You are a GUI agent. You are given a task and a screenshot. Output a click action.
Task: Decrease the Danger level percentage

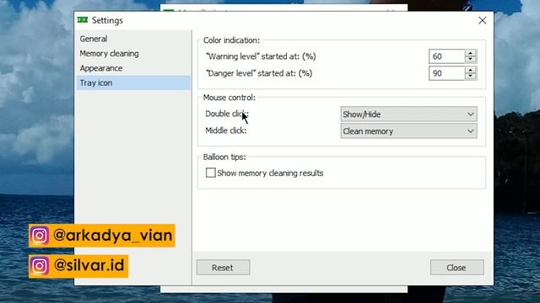point(471,77)
